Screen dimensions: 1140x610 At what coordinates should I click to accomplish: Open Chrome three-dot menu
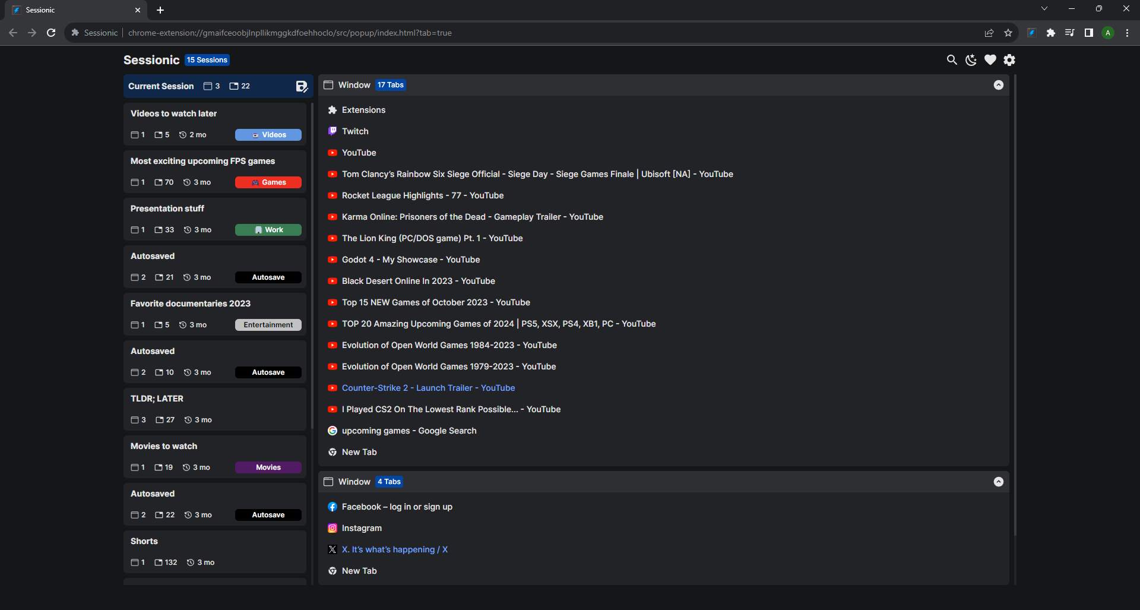tap(1127, 33)
